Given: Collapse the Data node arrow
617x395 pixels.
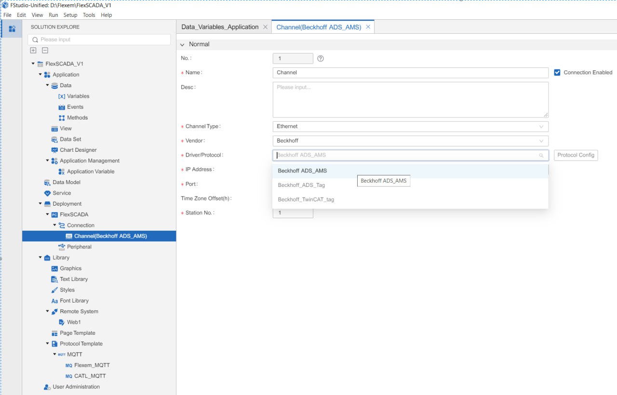Looking at the screenshot, I should click(x=48, y=85).
